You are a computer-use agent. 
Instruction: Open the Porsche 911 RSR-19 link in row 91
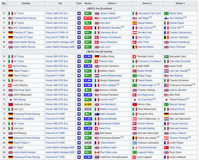pos(57,33)
